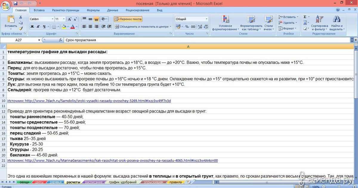Toggle italic (К) formatting
Image resolution: width=358 pixels, height=188 pixels.
tap(38, 27)
